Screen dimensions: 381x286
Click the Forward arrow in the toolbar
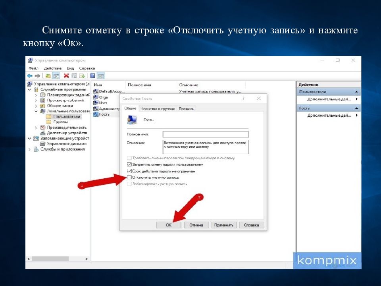[37, 76]
